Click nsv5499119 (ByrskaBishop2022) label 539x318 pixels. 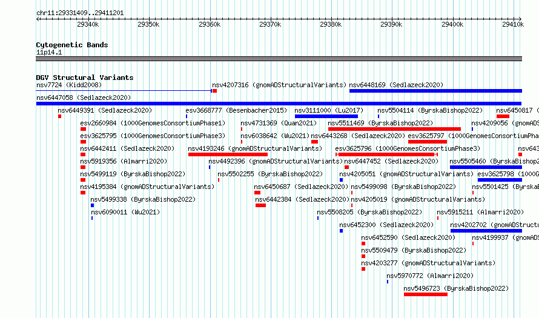coord(133,174)
